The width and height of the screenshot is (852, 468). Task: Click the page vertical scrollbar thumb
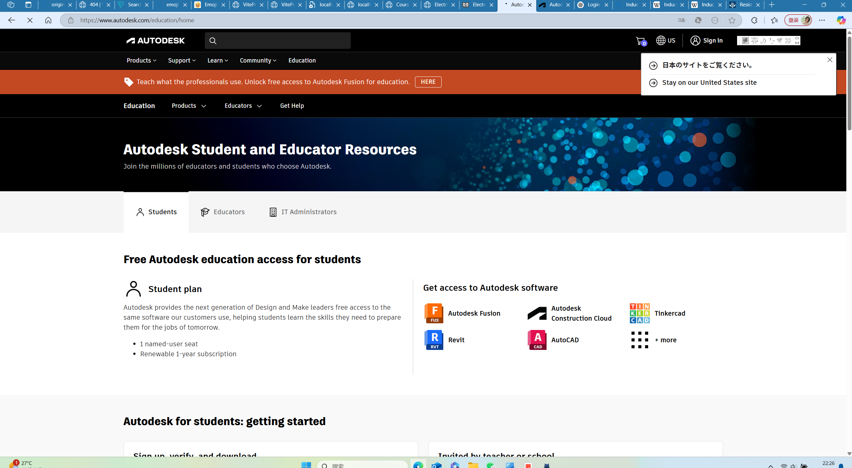click(849, 83)
